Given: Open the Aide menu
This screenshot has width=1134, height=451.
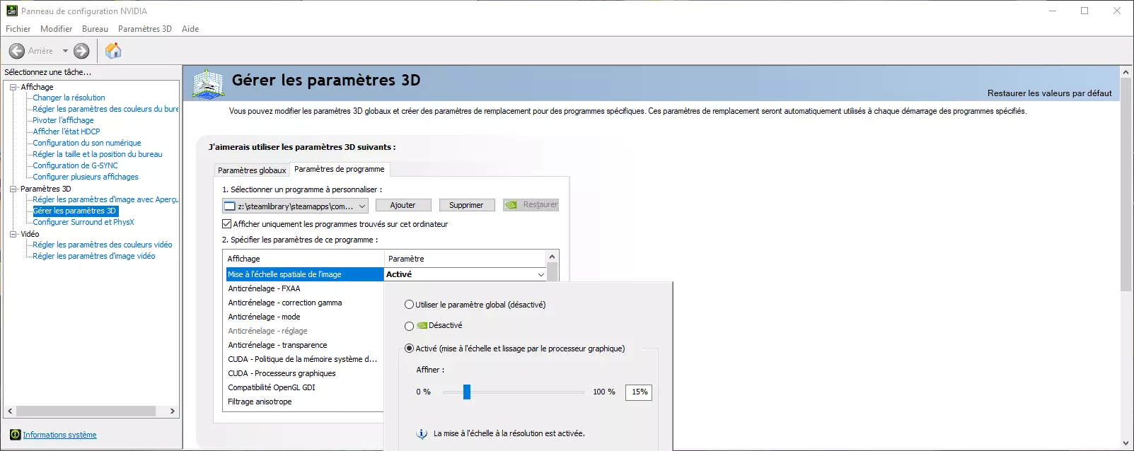Looking at the screenshot, I should [x=190, y=29].
